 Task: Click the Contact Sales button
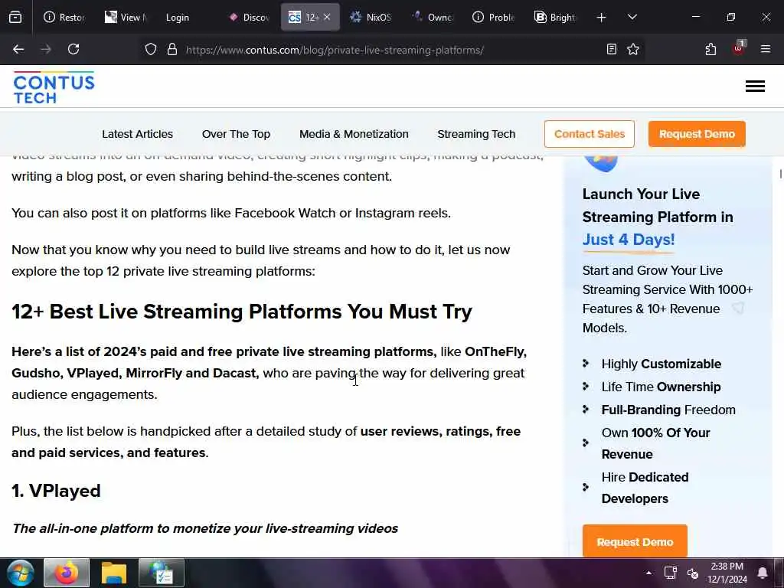point(590,134)
